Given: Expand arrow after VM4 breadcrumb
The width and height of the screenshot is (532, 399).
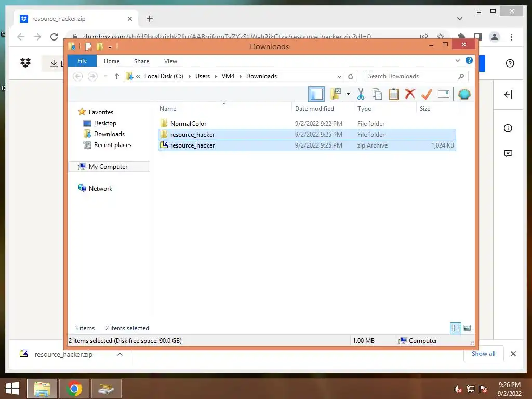Looking at the screenshot, I should pyautogui.click(x=240, y=76).
